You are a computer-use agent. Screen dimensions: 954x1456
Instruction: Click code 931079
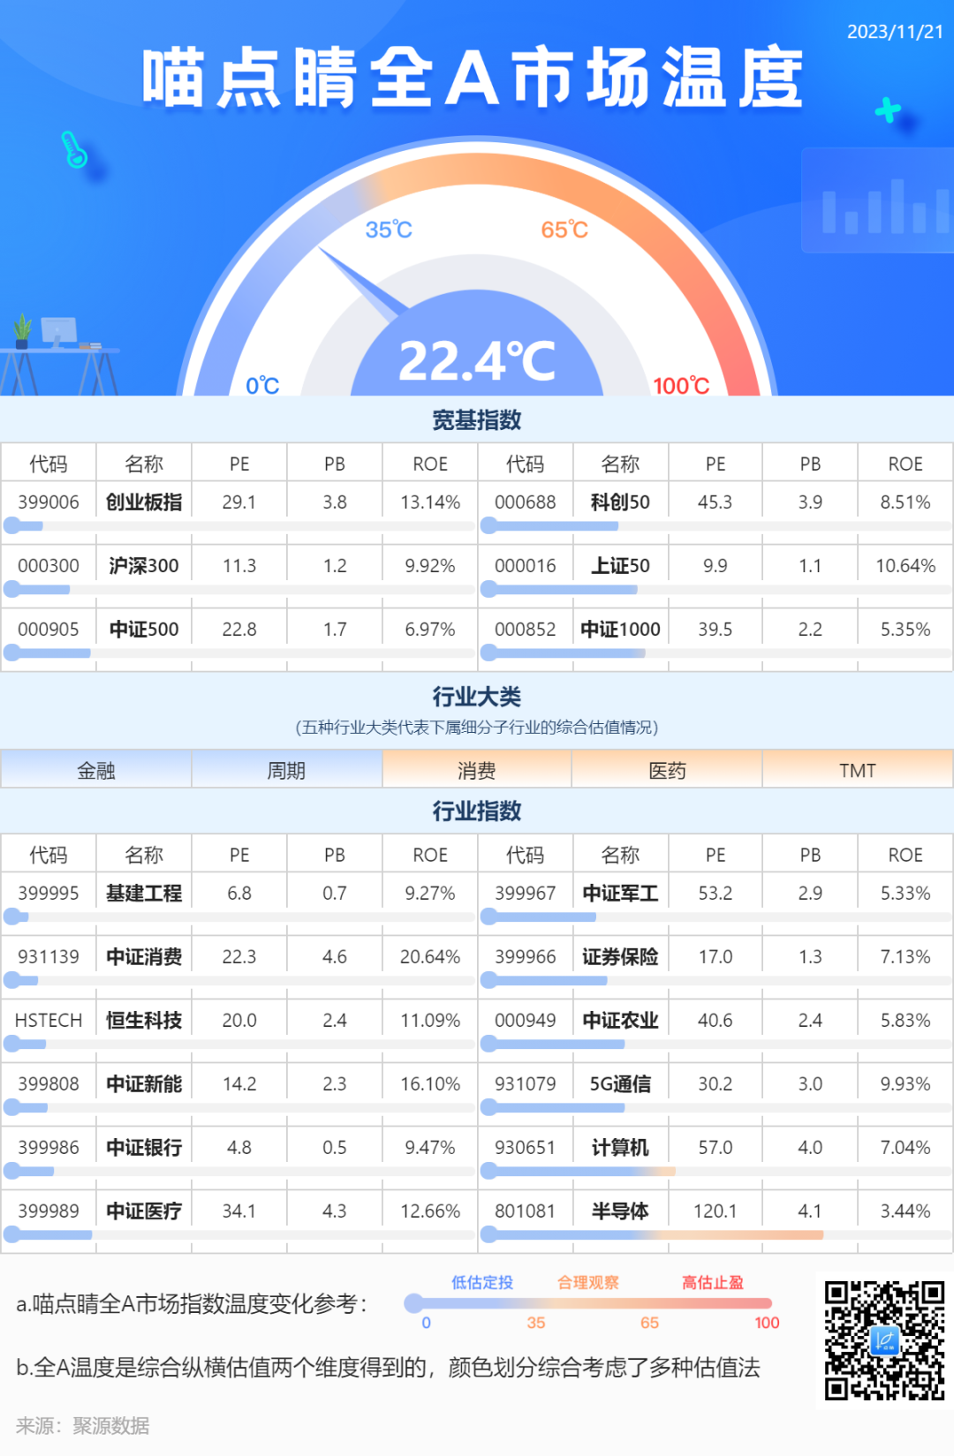click(525, 1084)
